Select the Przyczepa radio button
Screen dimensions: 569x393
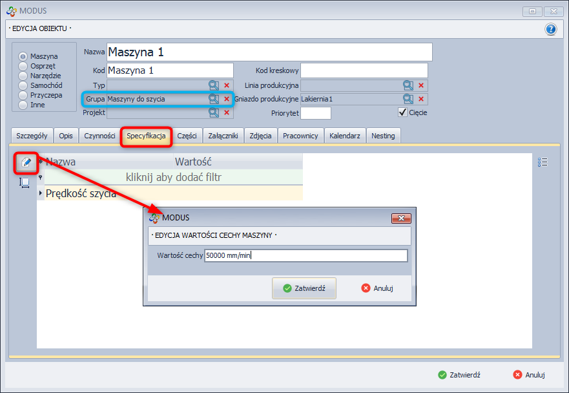point(23,95)
